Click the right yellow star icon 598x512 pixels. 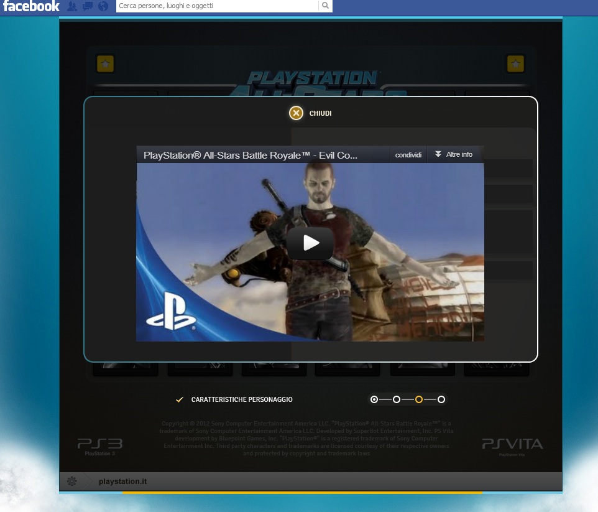coord(515,63)
